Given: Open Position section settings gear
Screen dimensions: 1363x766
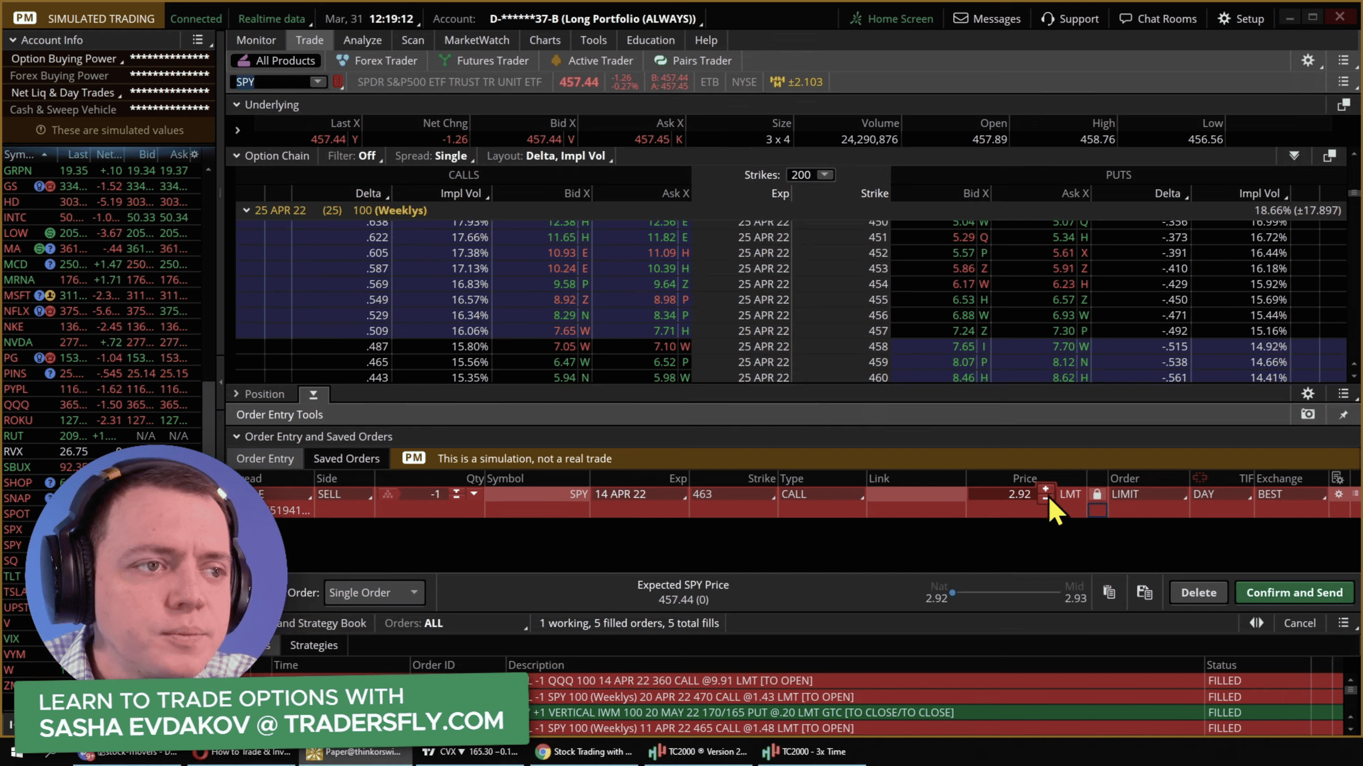Looking at the screenshot, I should 1308,394.
